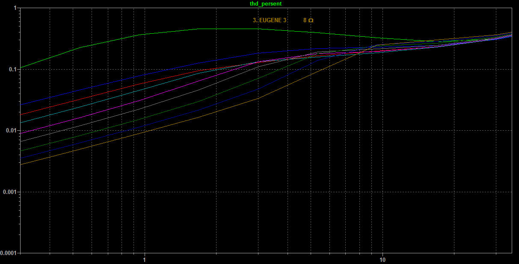519x264 pixels.
Task: Click the x-axis tick label 1
Action: pos(145,259)
